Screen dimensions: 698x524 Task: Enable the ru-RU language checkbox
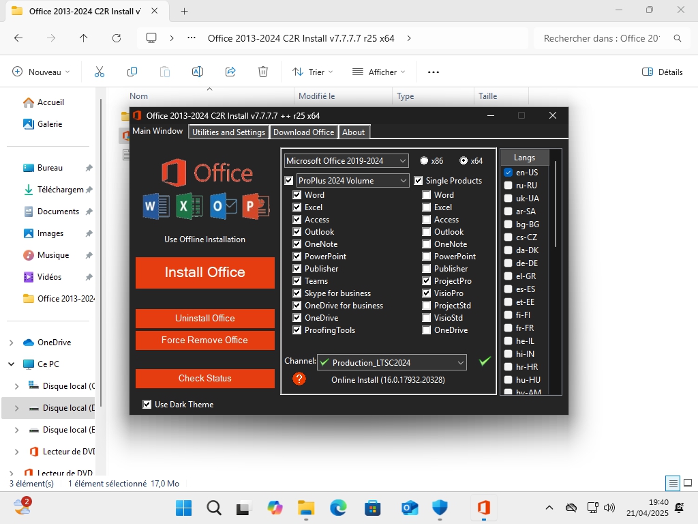pos(508,185)
